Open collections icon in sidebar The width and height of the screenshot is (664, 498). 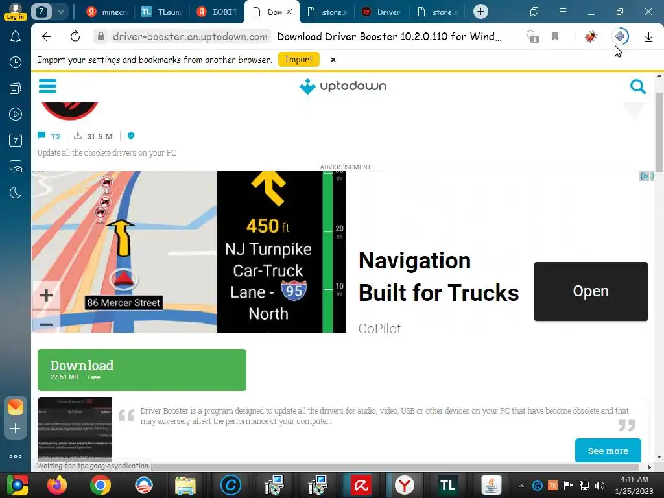pos(16,88)
